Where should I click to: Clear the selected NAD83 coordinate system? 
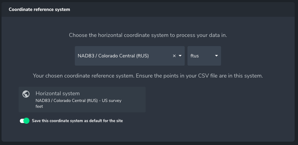[x=174, y=56]
